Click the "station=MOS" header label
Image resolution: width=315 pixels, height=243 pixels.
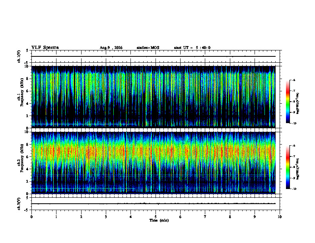148,48
